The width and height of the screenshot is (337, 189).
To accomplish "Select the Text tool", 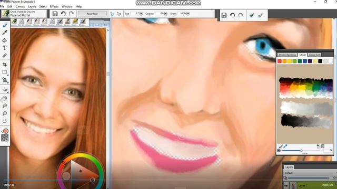I will (5, 48).
